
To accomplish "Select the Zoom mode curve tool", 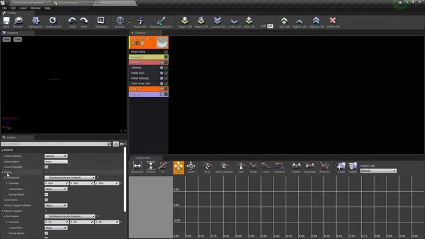I will tap(191, 167).
